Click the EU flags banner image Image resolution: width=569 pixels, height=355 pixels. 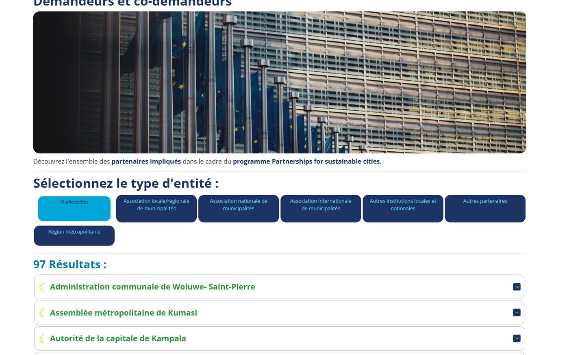pyautogui.click(x=280, y=82)
